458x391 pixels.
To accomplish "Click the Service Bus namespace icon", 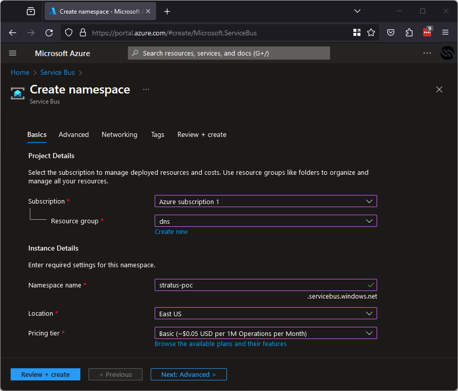I will [x=18, y=93].
